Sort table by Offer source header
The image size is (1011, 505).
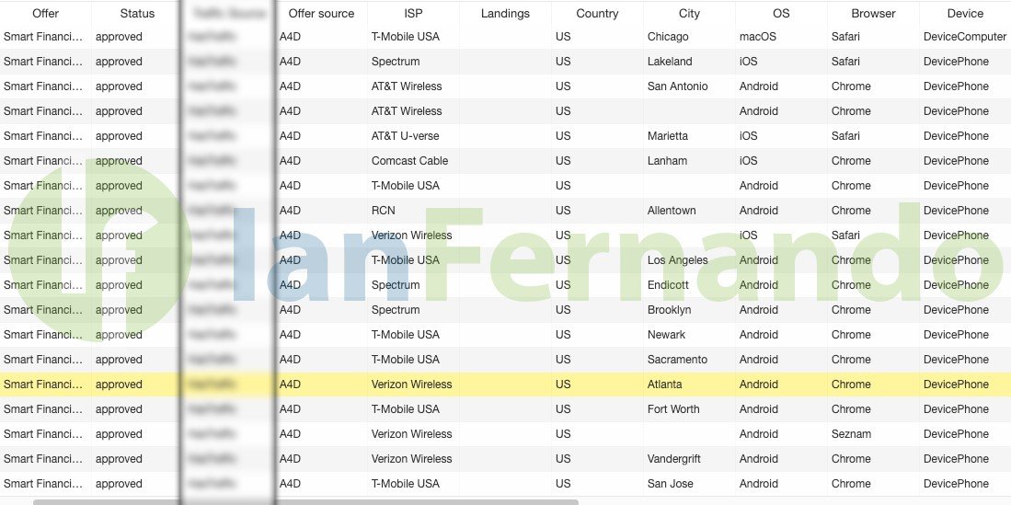(321, 13)
